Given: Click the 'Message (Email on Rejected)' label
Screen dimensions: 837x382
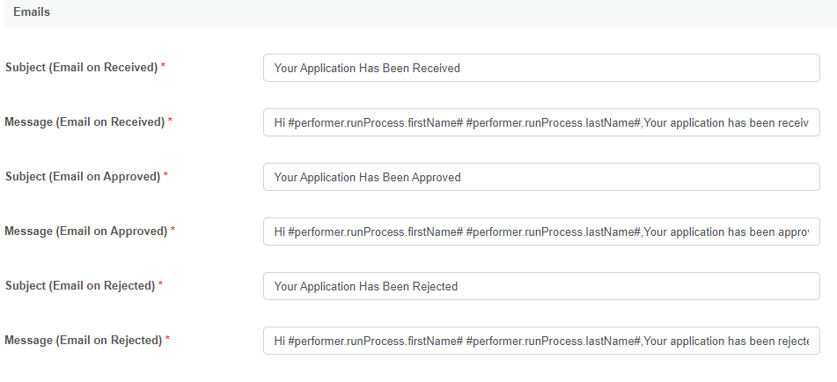Looking at the screenshot, I should [x=84, y=341].
